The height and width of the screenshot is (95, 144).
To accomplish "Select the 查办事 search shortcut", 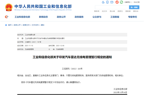I will [x=112, y=11].
